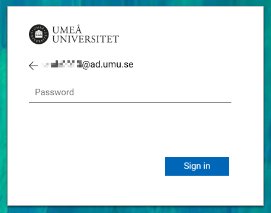
Task: Click the word UNIVERSITET in the logo
Action: pos(86,39)
